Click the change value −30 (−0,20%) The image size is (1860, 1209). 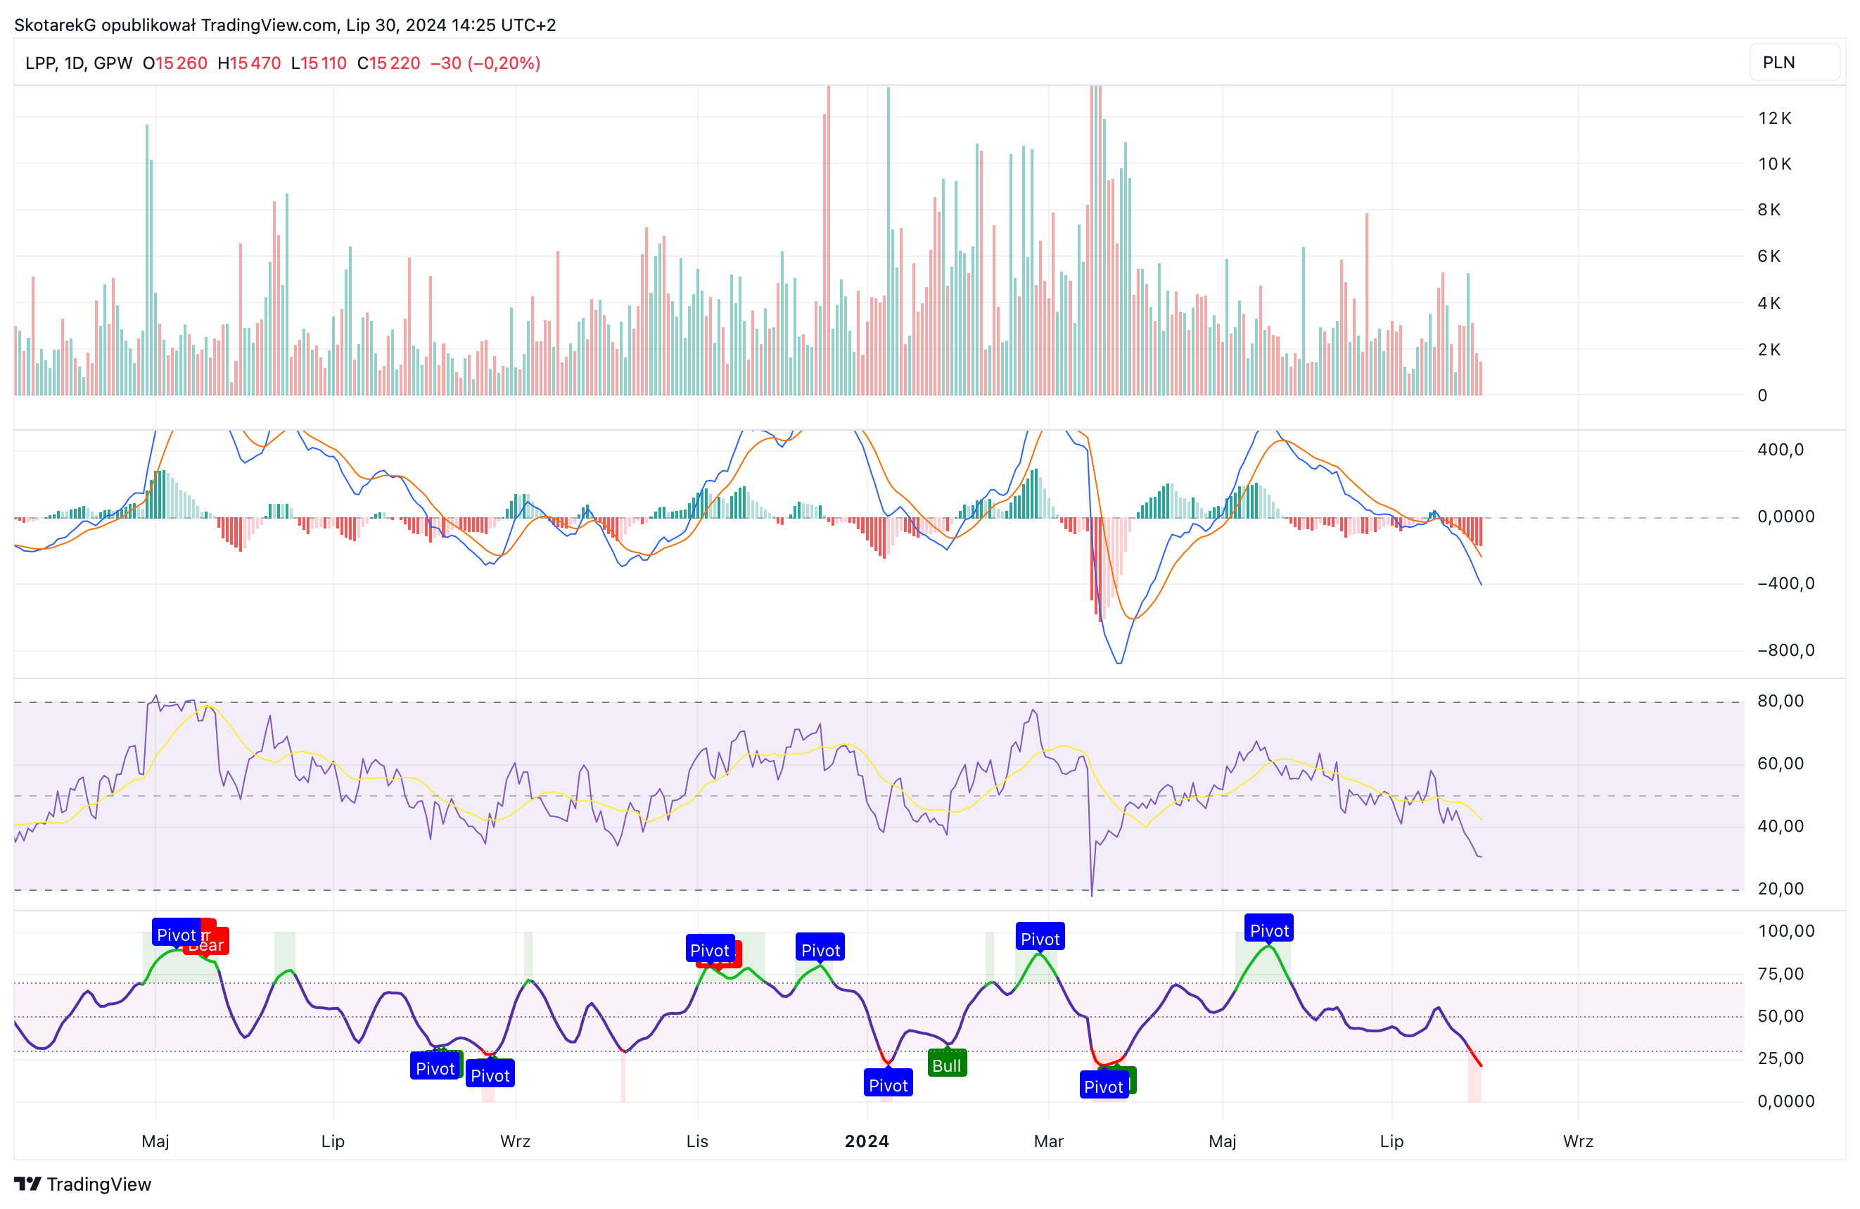click(485, 63)
